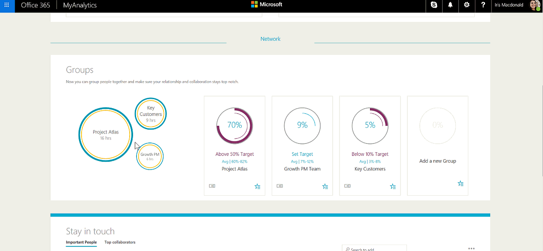543x251 pixels.
Task: Click the edit icon on the Project Atlas card
Action: 212,186
